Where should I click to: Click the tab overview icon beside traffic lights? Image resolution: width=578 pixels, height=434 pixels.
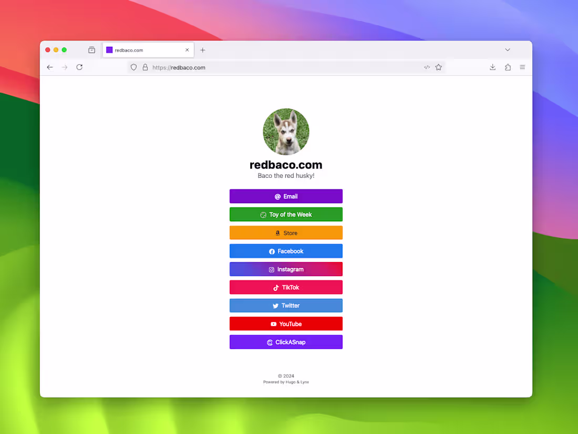coord(92,50)
